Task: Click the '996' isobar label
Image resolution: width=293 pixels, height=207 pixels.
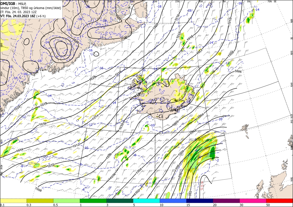Action: [x=180, y=175]
